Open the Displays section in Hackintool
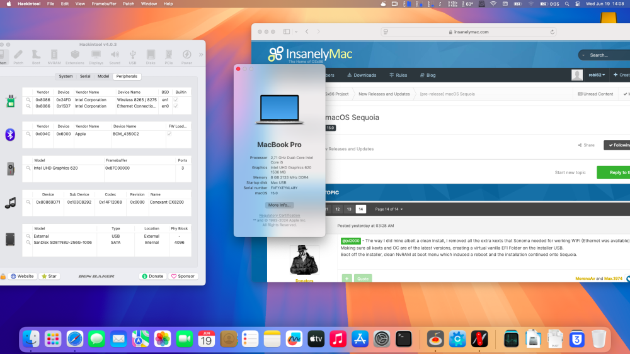The height and width of the screenshot is (354, 630). pyautogui.click(x=96, y=57)
